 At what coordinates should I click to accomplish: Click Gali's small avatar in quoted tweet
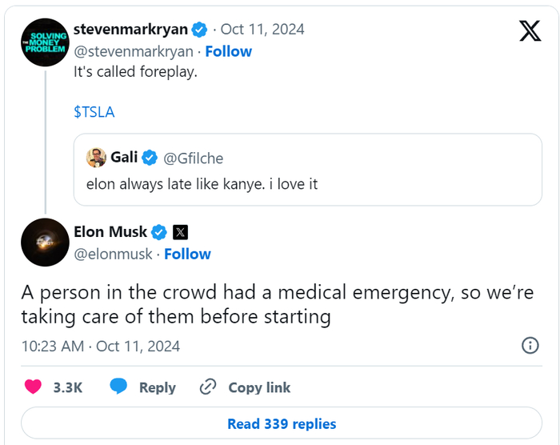(97, 158)
